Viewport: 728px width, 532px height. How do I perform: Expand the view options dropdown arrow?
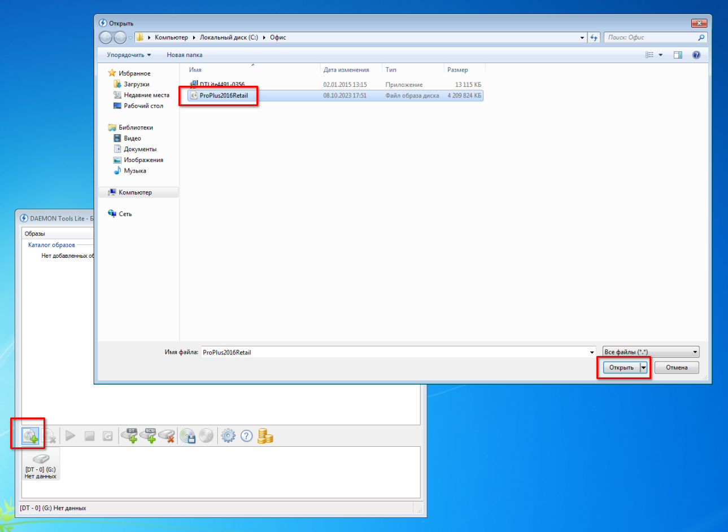tap(661, 55)
